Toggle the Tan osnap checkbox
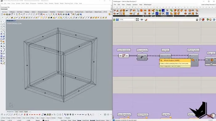The height and width of the screenshot is (121, 216). 36,118
